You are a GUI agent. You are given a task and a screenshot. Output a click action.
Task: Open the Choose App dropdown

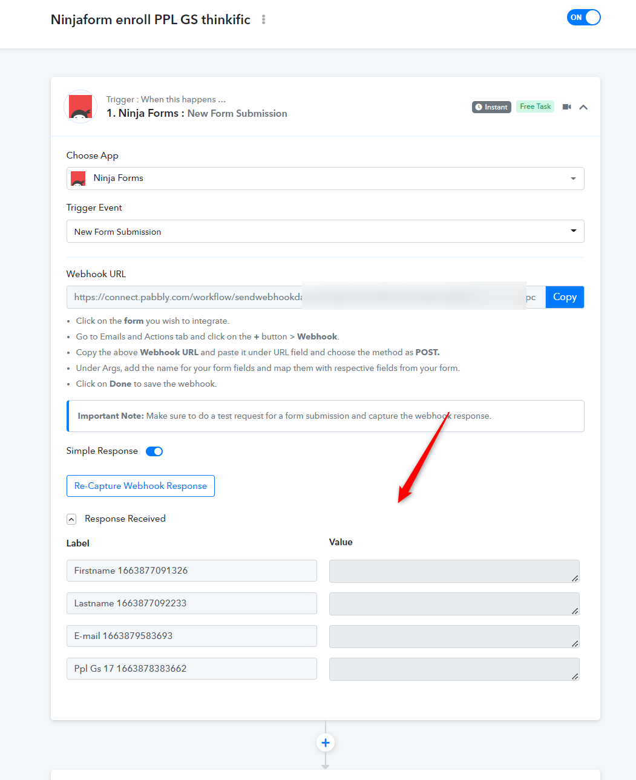tap(326, 179)
